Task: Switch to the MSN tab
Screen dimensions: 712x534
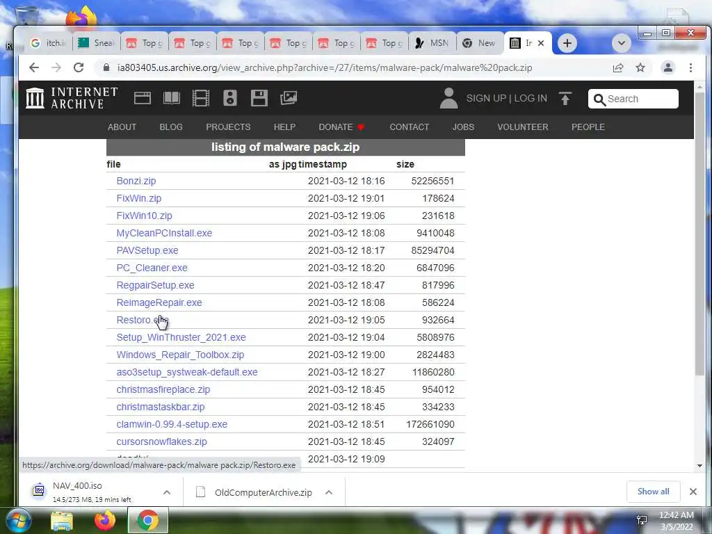Action: (x=432, y=43)
